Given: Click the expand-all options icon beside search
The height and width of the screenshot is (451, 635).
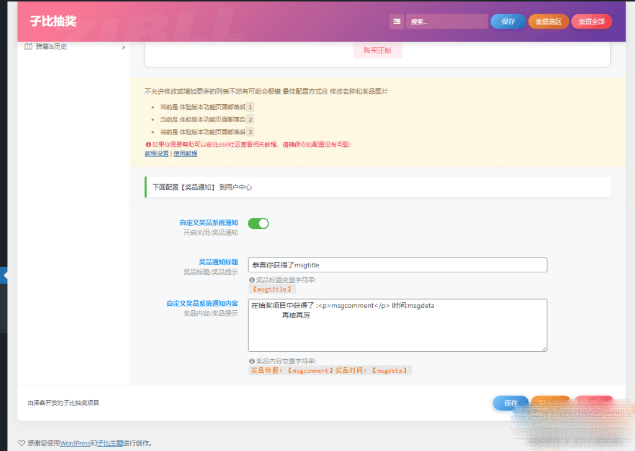Looking at the screenshot, I should coord(397,22).
